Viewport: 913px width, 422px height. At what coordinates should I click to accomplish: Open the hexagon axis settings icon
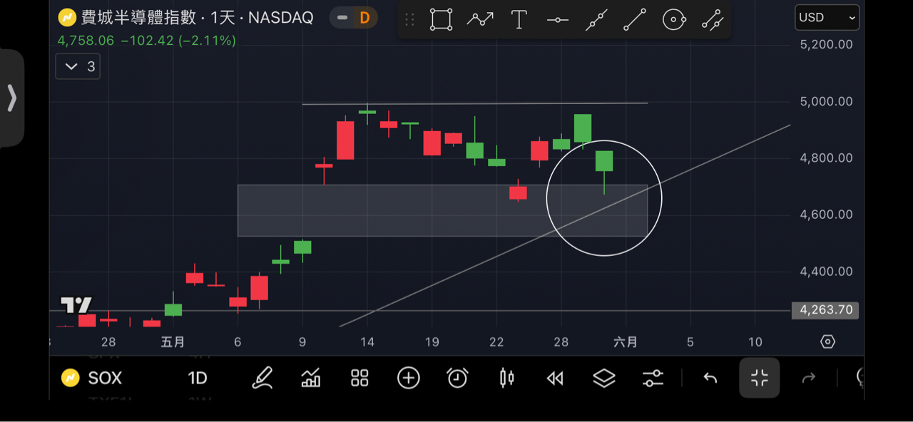click(827, 341)
